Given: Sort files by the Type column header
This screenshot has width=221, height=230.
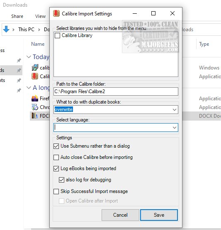Looking at the screenshot, I should 204,44.
